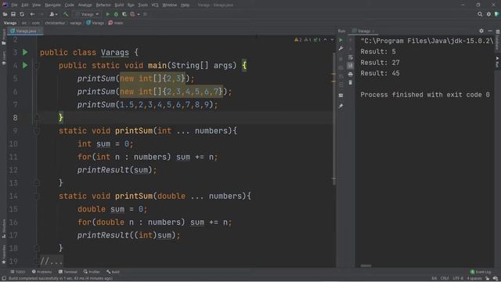The height and width of the screenshot is (282, 501).
Task: Open the Build menu
Action: click(x=119, y=5)
